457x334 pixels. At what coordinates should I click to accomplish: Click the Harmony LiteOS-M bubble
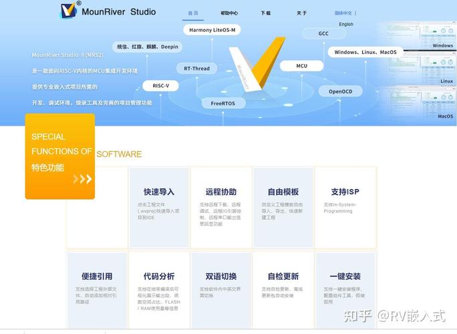click(212, 30)
